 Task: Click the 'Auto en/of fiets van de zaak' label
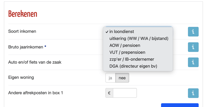(35, 62)
